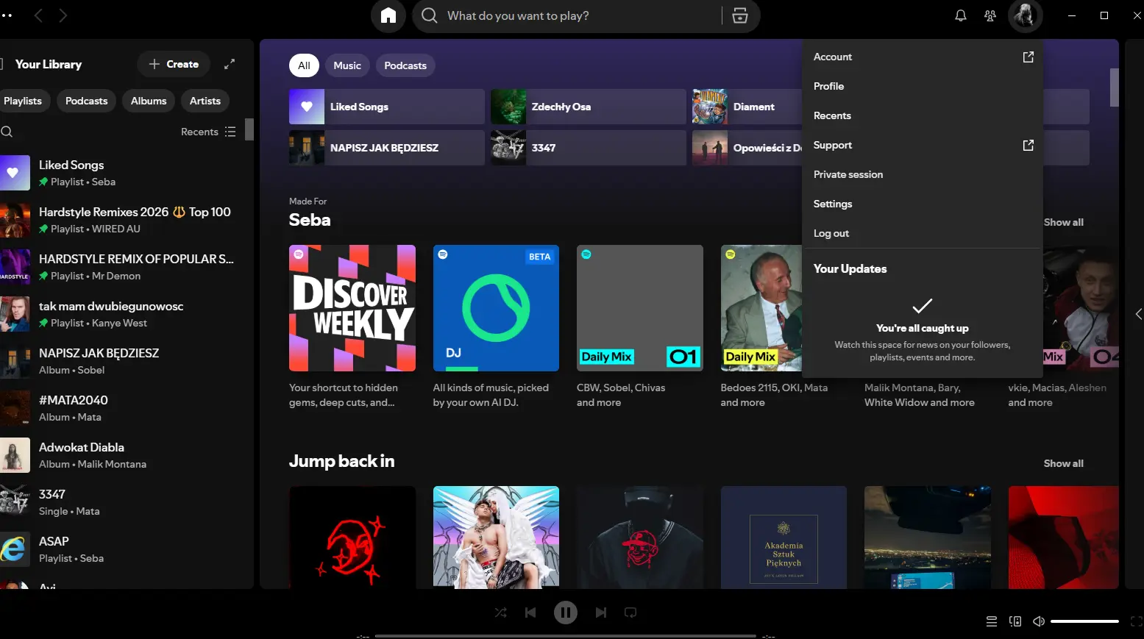Open Liked Songs shortcut tile
1144x639 pixels.
387,107
